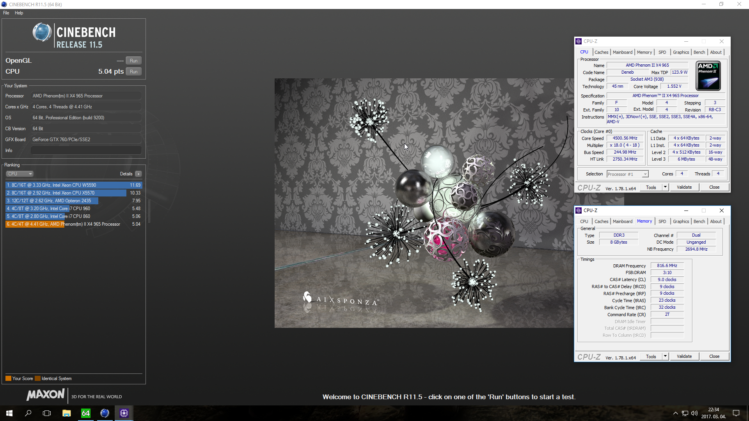
Task: Open About tab in upper CPU-Z
Action: coord(716,52)
